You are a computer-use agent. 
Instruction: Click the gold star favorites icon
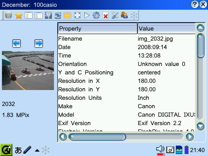[x=19, y=15]
